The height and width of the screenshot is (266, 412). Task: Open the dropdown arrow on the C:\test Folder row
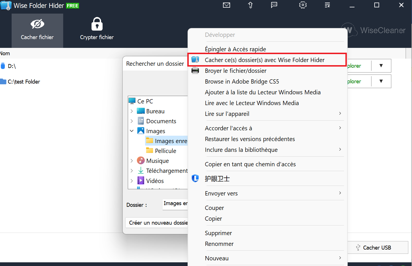[381, 81]
